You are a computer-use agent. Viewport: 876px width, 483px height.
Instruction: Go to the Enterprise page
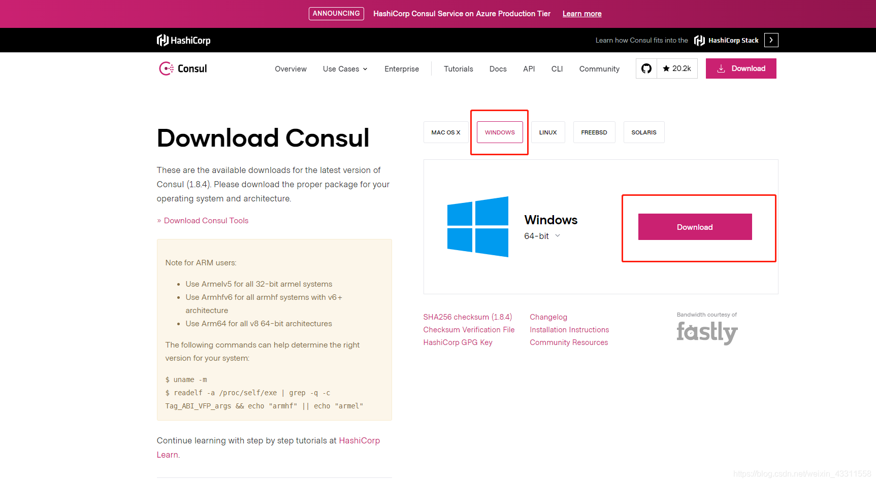(x=402, y=69)
